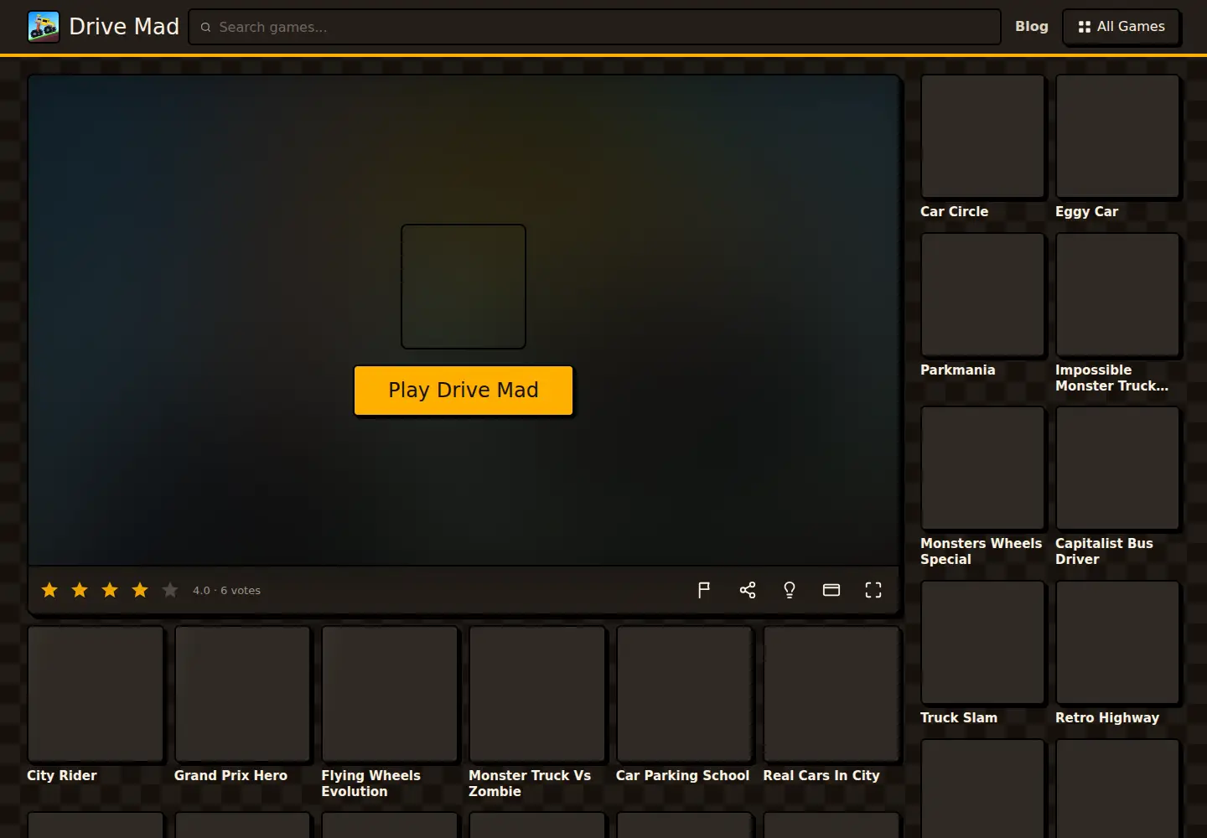Screen dimensions: 1207x838
Task: Open the Retro Highway game thumbnail
Action: pos(1118,643)
